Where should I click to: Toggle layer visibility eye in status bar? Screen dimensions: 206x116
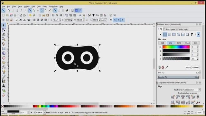click(x=31, y=112)
